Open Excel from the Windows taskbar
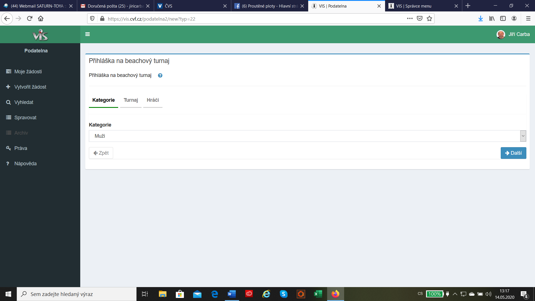Image resolution: width=535 pixels, height=301 pixels. (x=318, y=294)
